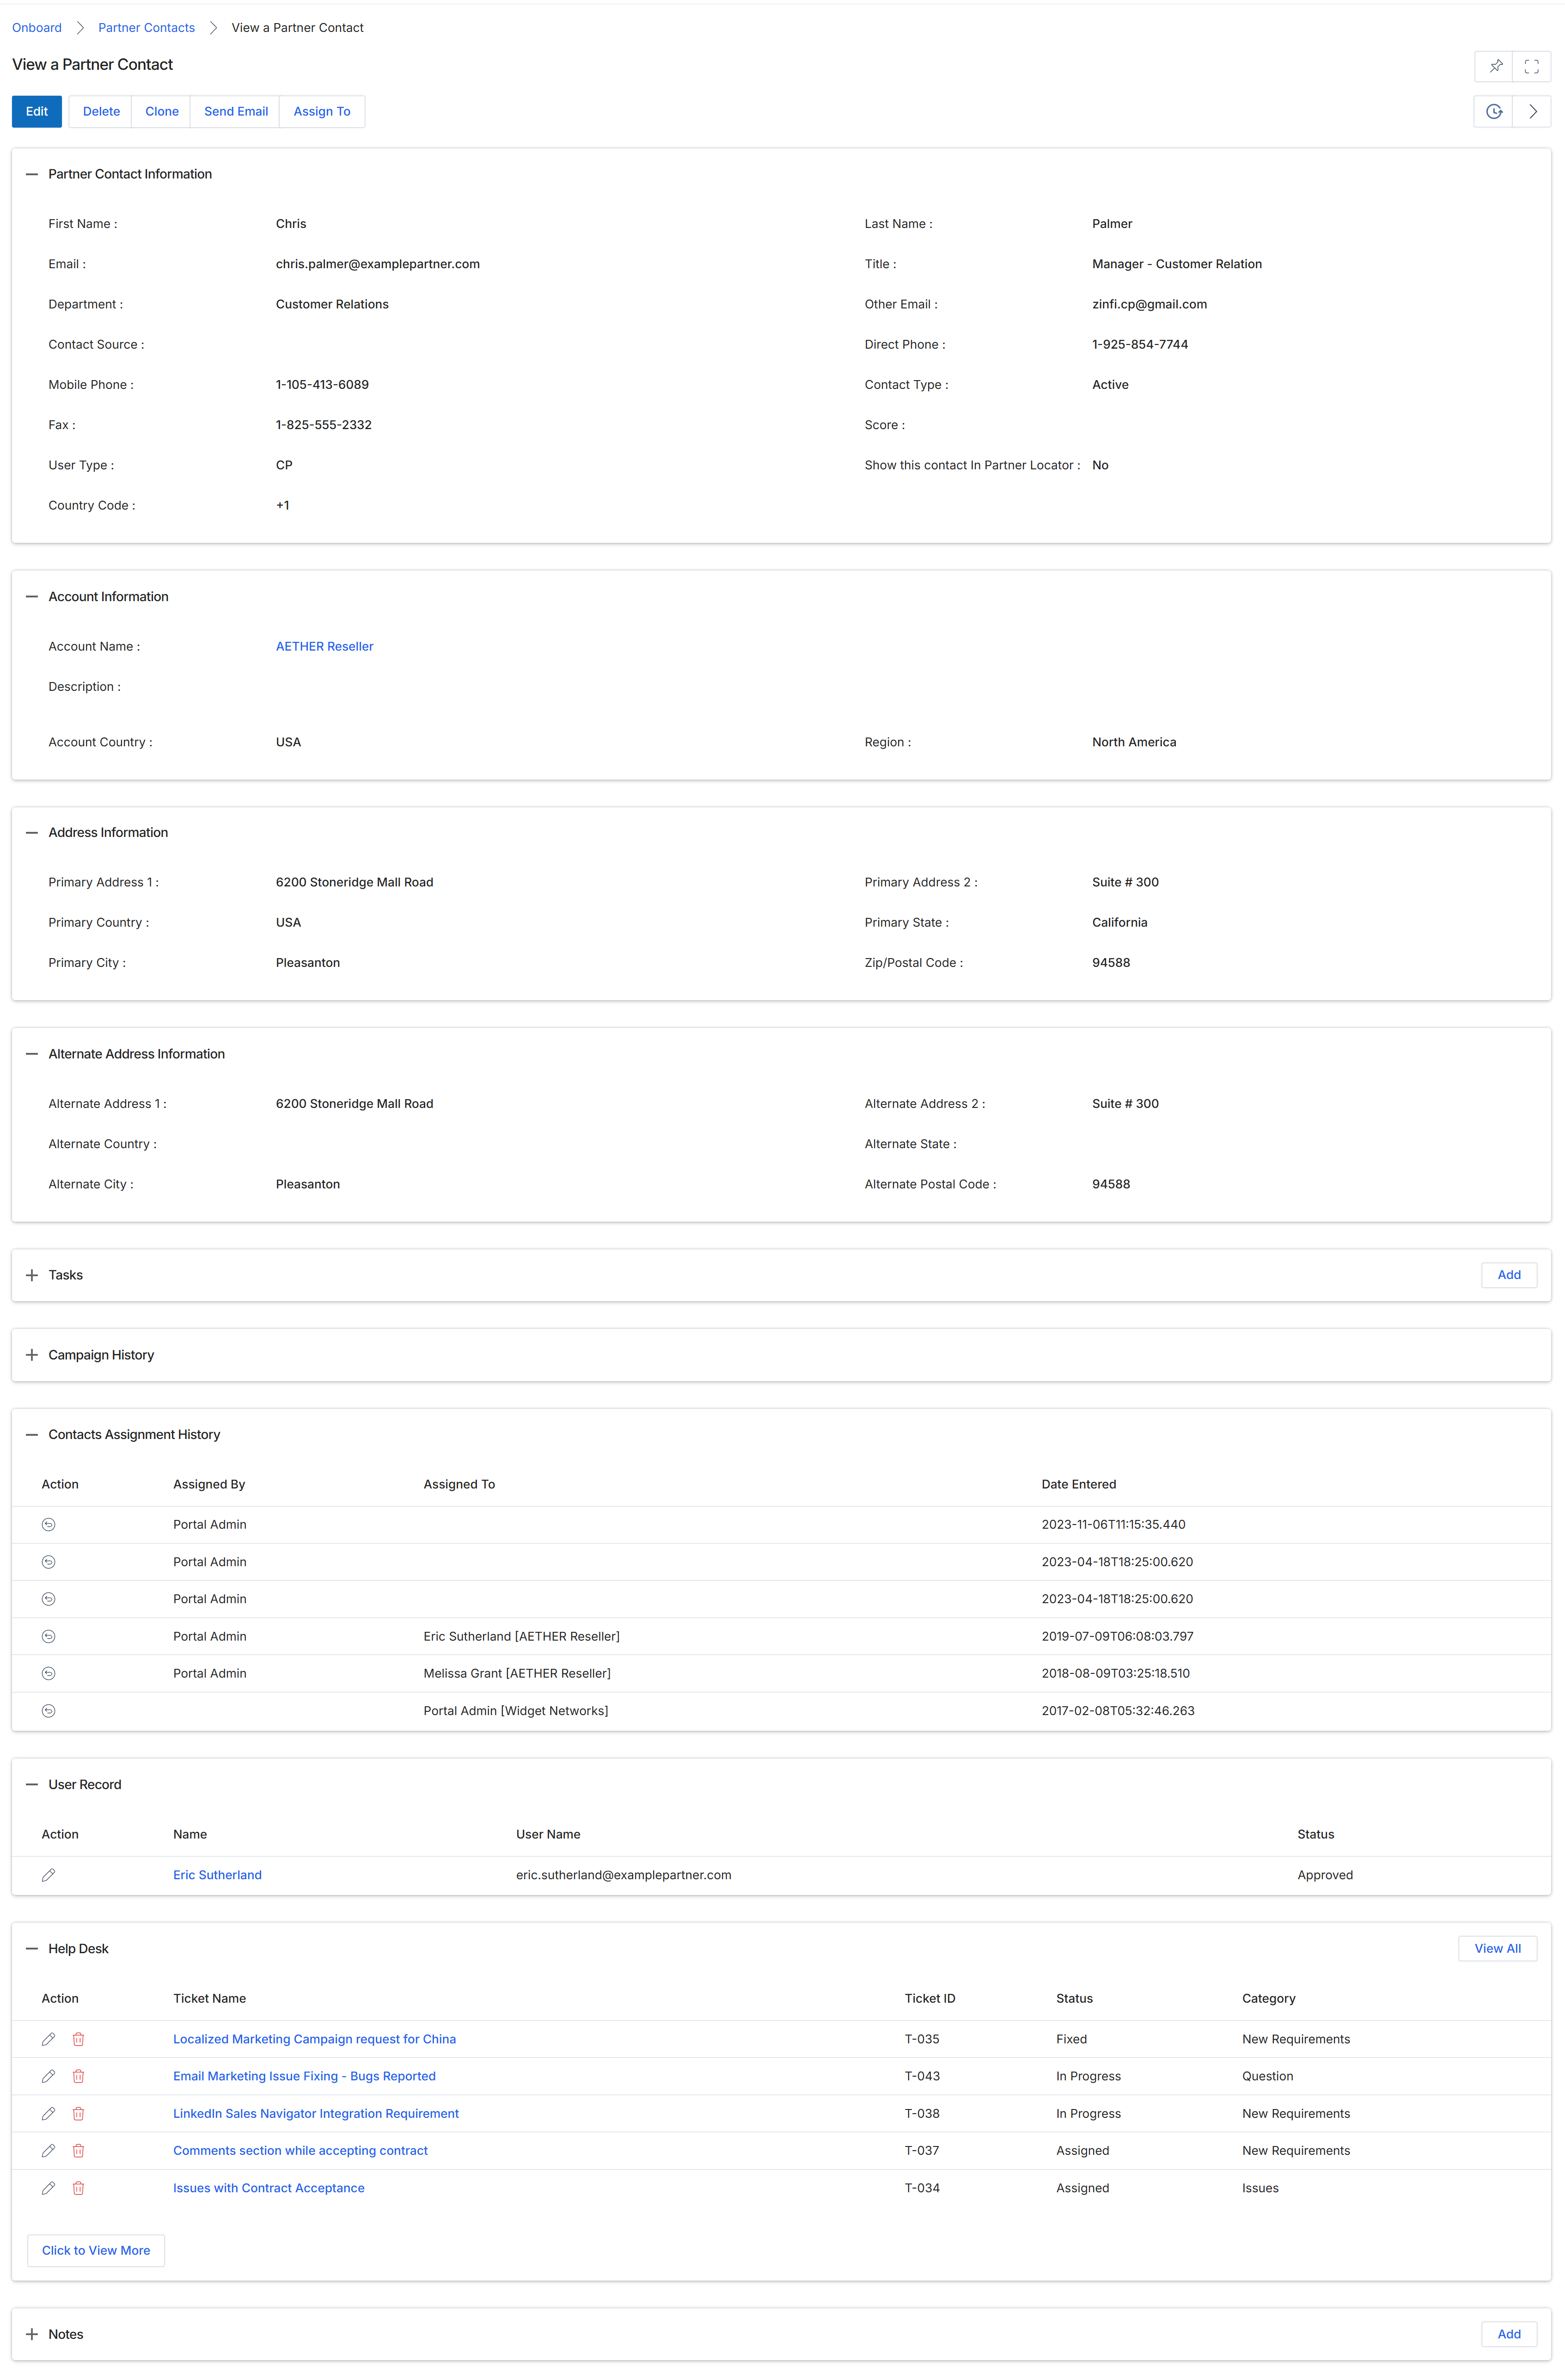Select username eric.sutherland@examplepartner.com
The image size is (1565, 2380).
tap(624, 1875)
